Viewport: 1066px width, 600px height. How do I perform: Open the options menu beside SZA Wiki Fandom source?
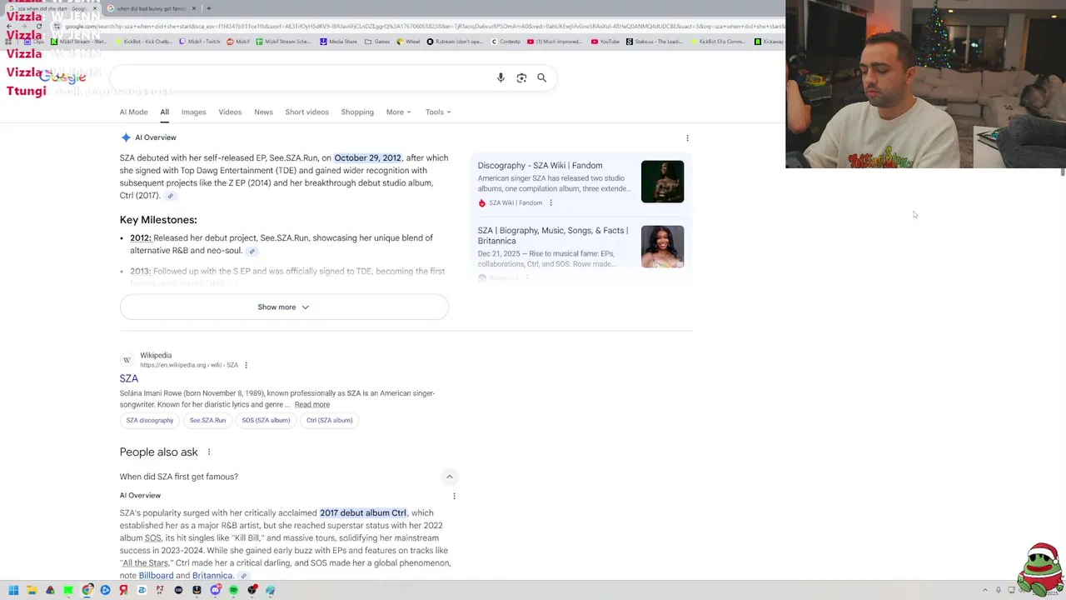pyautogui.click(x=550, y=202)
